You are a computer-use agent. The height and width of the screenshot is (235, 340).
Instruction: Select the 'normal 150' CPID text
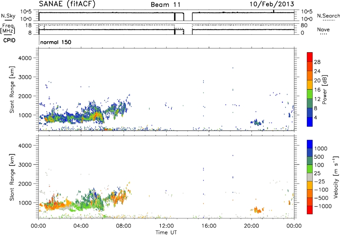pyautogui.click(x=56, y=42)
